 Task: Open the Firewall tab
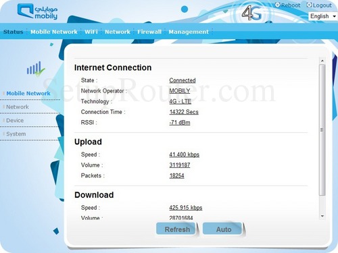pyautogui.click(x=149, y=32)
